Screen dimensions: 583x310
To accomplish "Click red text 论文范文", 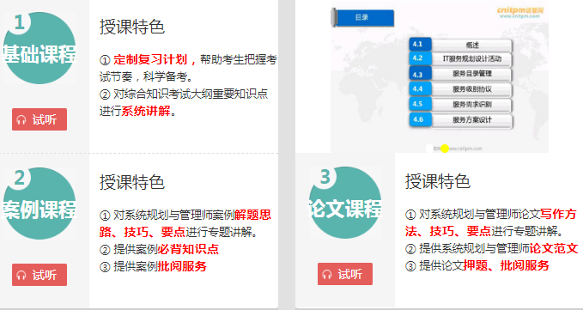I will (554, 248).
